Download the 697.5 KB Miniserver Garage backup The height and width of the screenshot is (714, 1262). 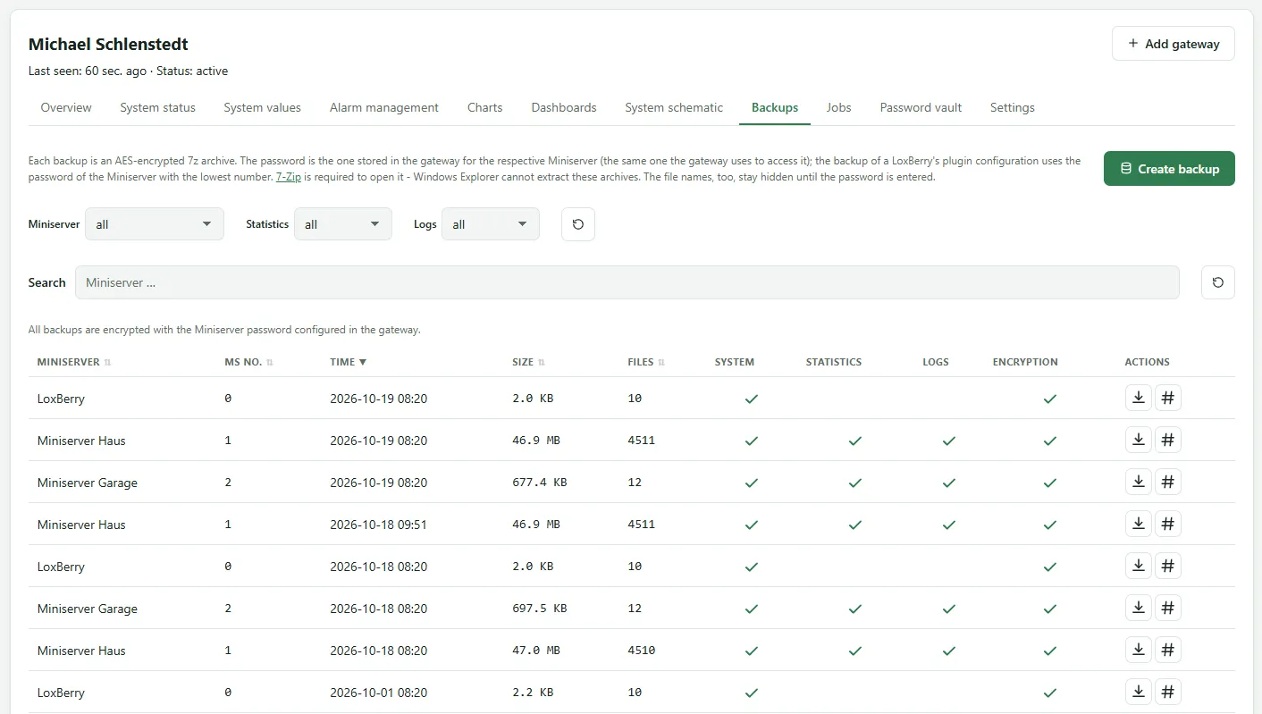(x=1139, y=608)
